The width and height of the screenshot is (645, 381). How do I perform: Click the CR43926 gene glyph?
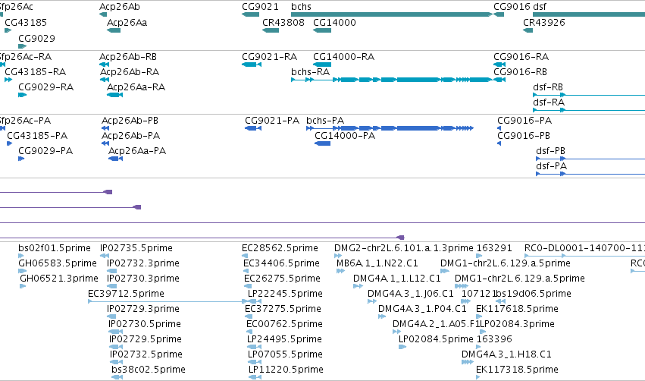click(x=528, y=30)
